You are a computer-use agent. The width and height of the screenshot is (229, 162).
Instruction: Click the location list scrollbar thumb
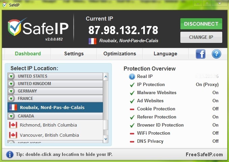click(106, 125)
